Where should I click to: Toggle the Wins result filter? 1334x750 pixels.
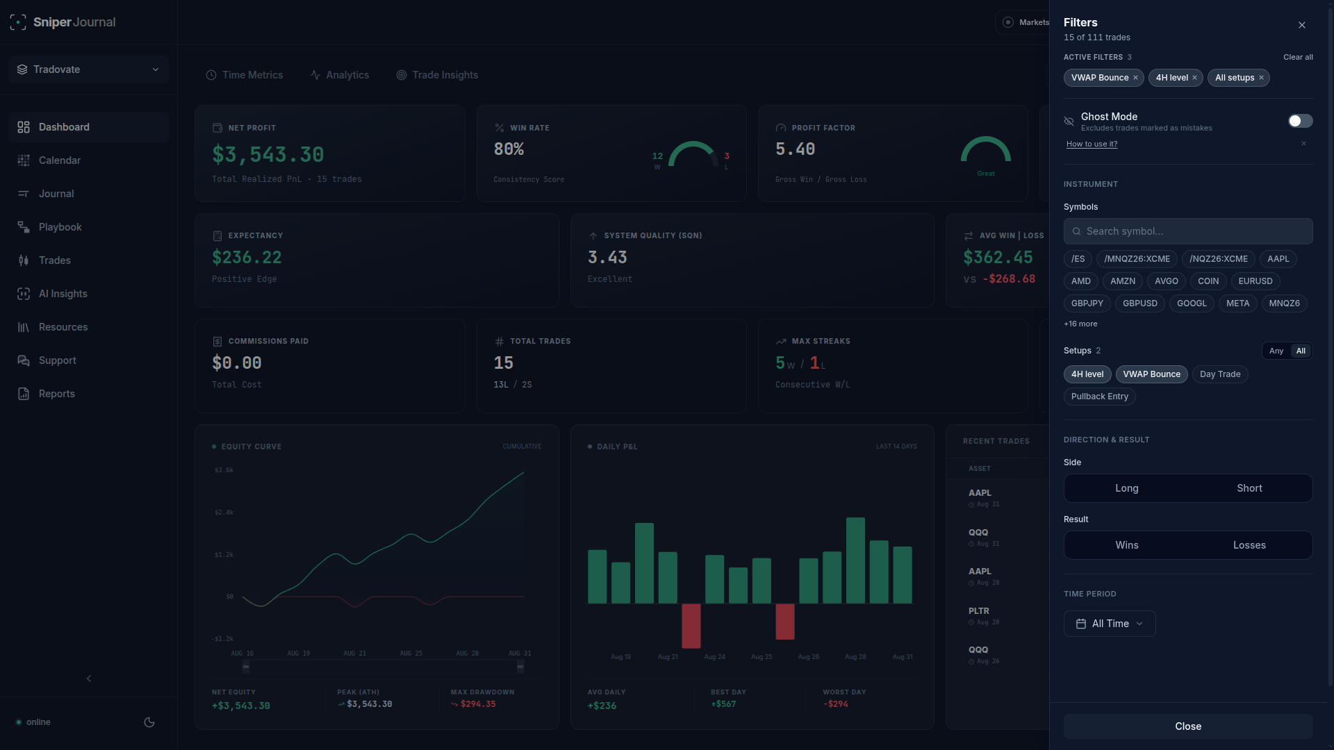click(1127, 545)
